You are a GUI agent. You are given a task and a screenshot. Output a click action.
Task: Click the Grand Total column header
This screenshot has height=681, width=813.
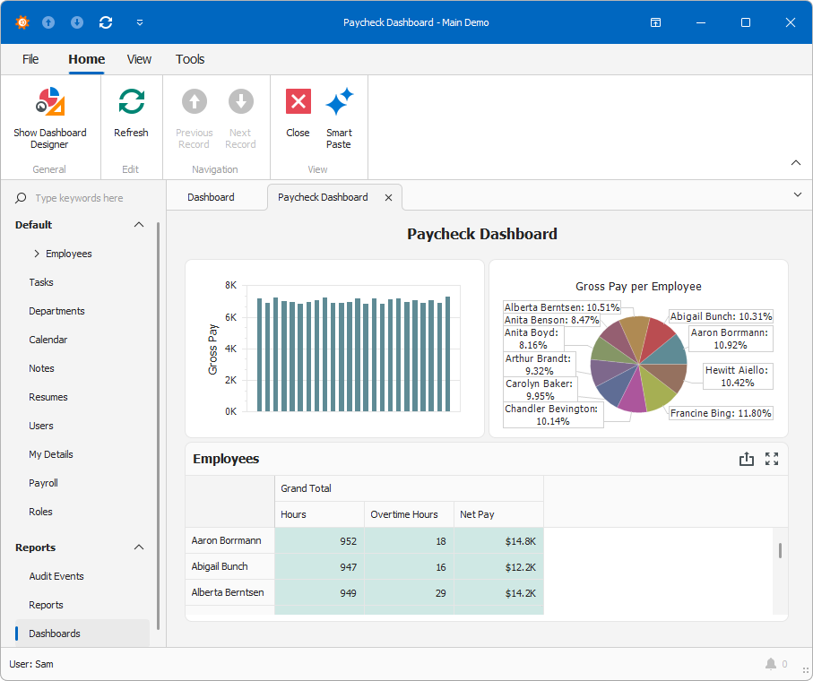tap(409, 488)
